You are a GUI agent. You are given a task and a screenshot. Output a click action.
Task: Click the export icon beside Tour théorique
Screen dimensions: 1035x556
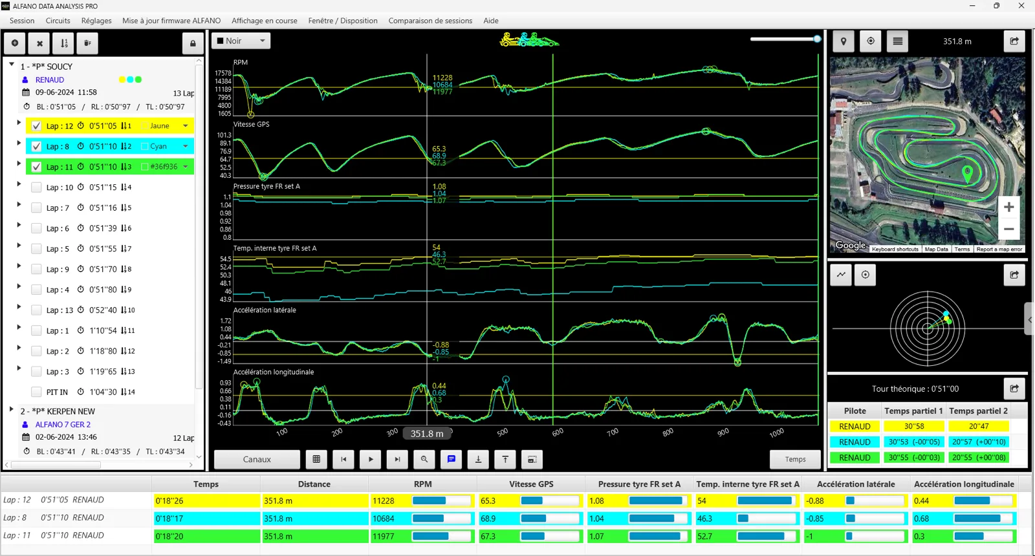point(1014,389)
